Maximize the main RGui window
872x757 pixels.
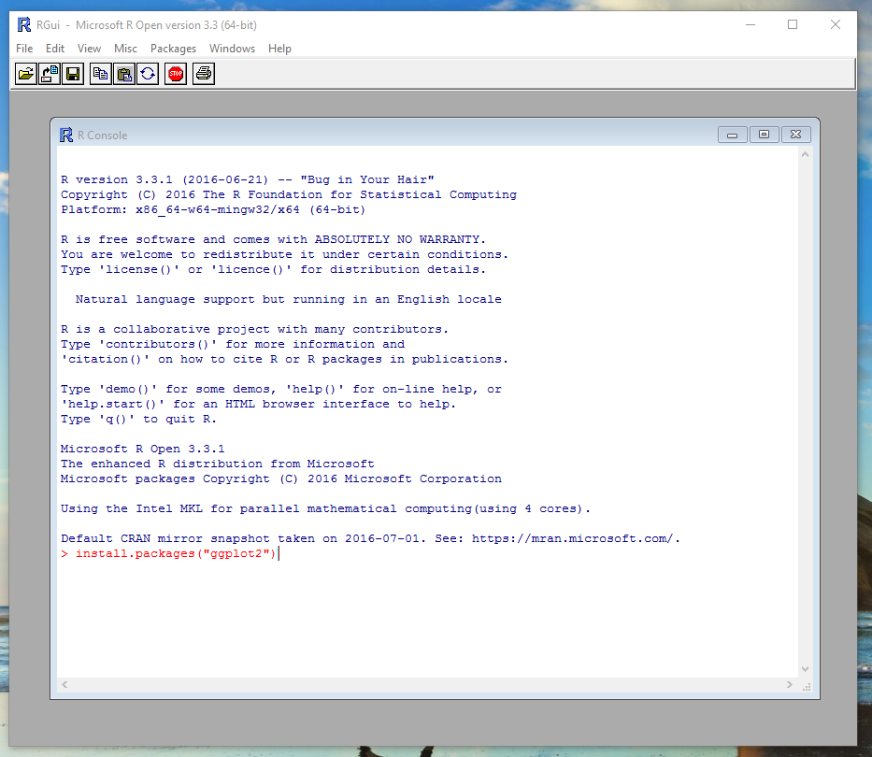793,24
